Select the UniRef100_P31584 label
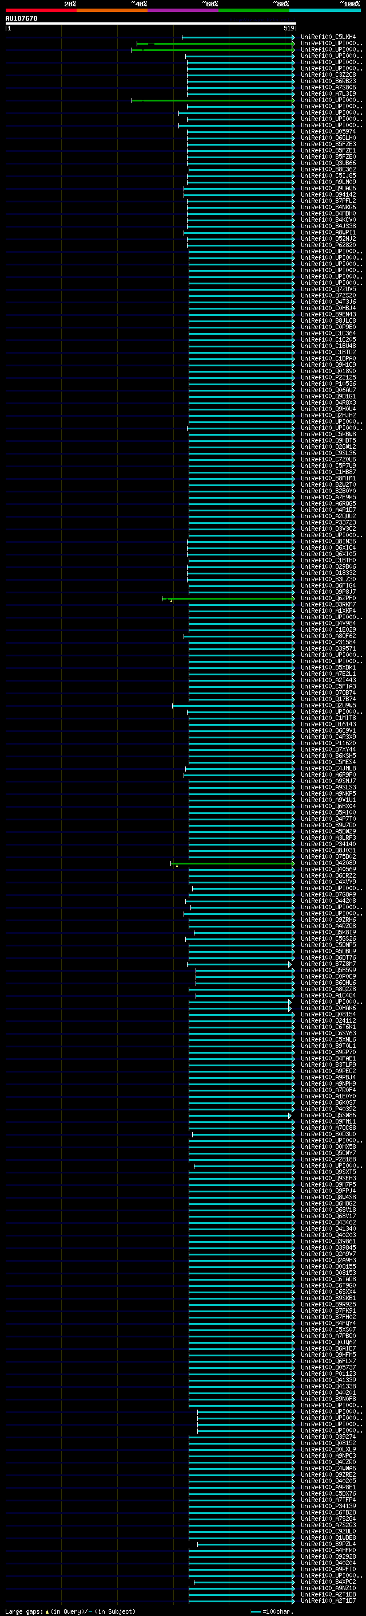The image size is (366, 1616). pyautogui.click(x=328, y=643)
